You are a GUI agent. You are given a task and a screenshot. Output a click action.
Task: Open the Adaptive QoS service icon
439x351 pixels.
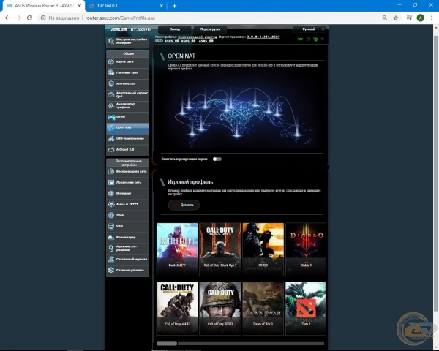pos(111,94)
